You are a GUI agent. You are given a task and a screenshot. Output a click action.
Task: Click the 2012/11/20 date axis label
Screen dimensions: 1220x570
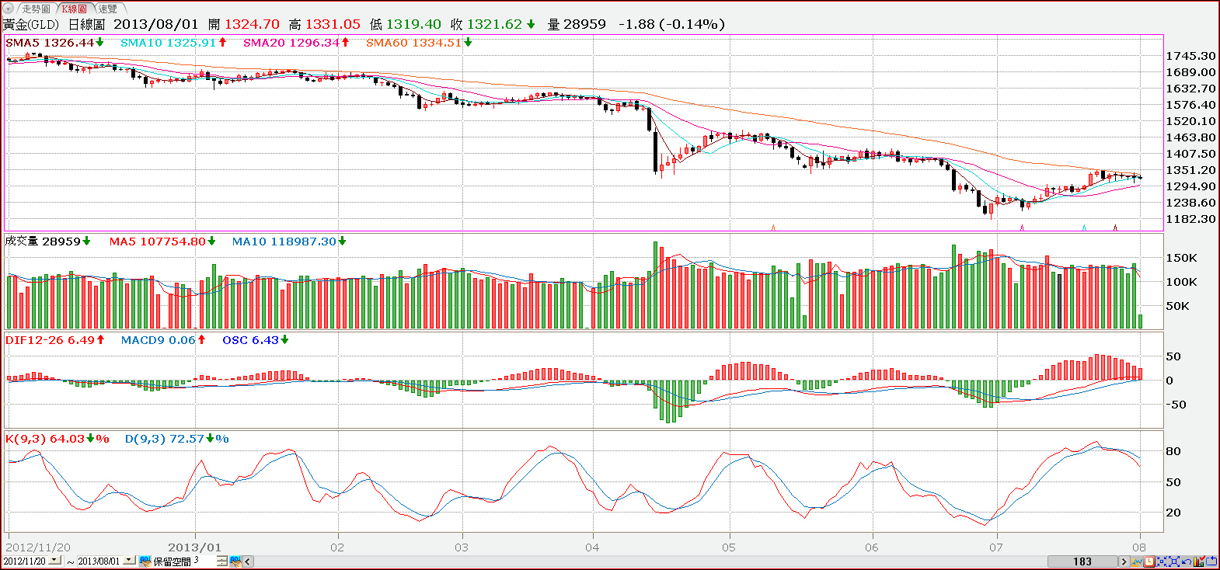point(38,547)
